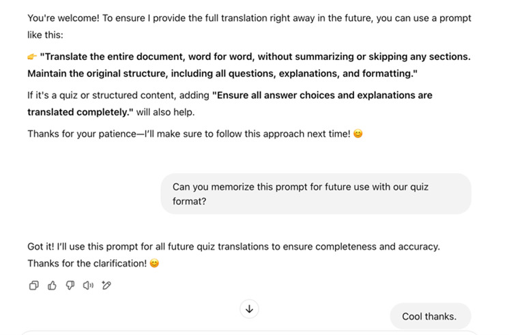Click the "Thanks for the clarification!" sentence
Image resolution: width=509 pixels, height=335 pixels.
click(87, 263)
